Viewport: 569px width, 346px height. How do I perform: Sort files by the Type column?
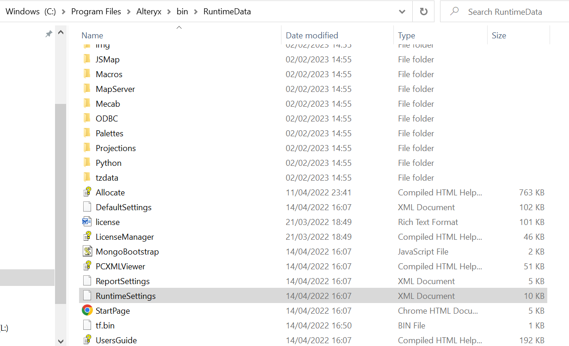tap(407, 35)
